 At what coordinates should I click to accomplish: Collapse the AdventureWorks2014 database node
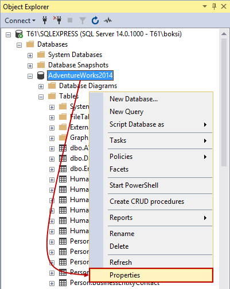click(30, 76)
